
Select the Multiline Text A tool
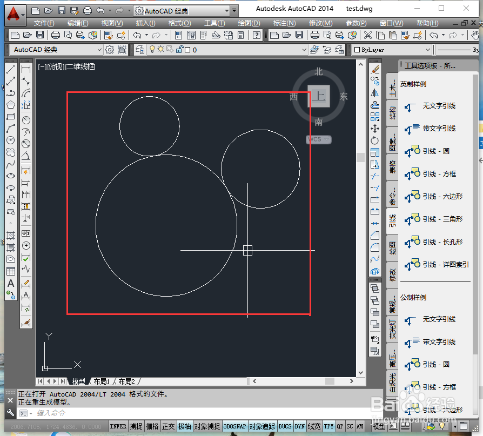11,283
